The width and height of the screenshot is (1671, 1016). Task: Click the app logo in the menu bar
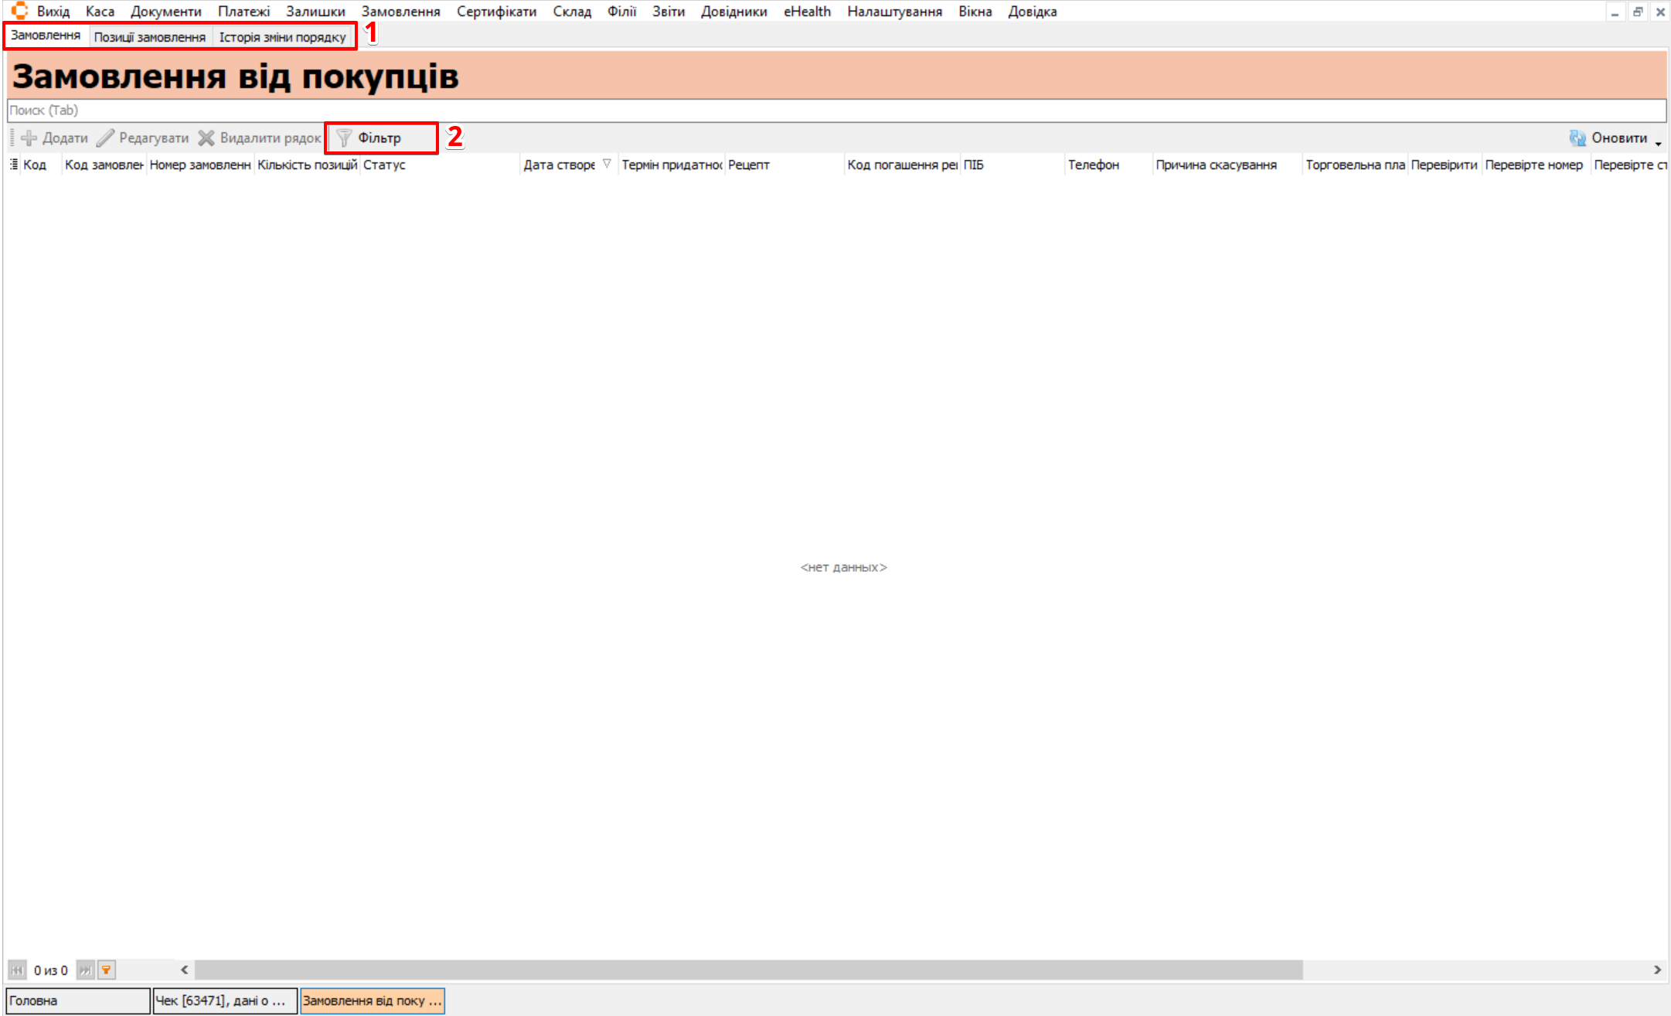[19, 11]
